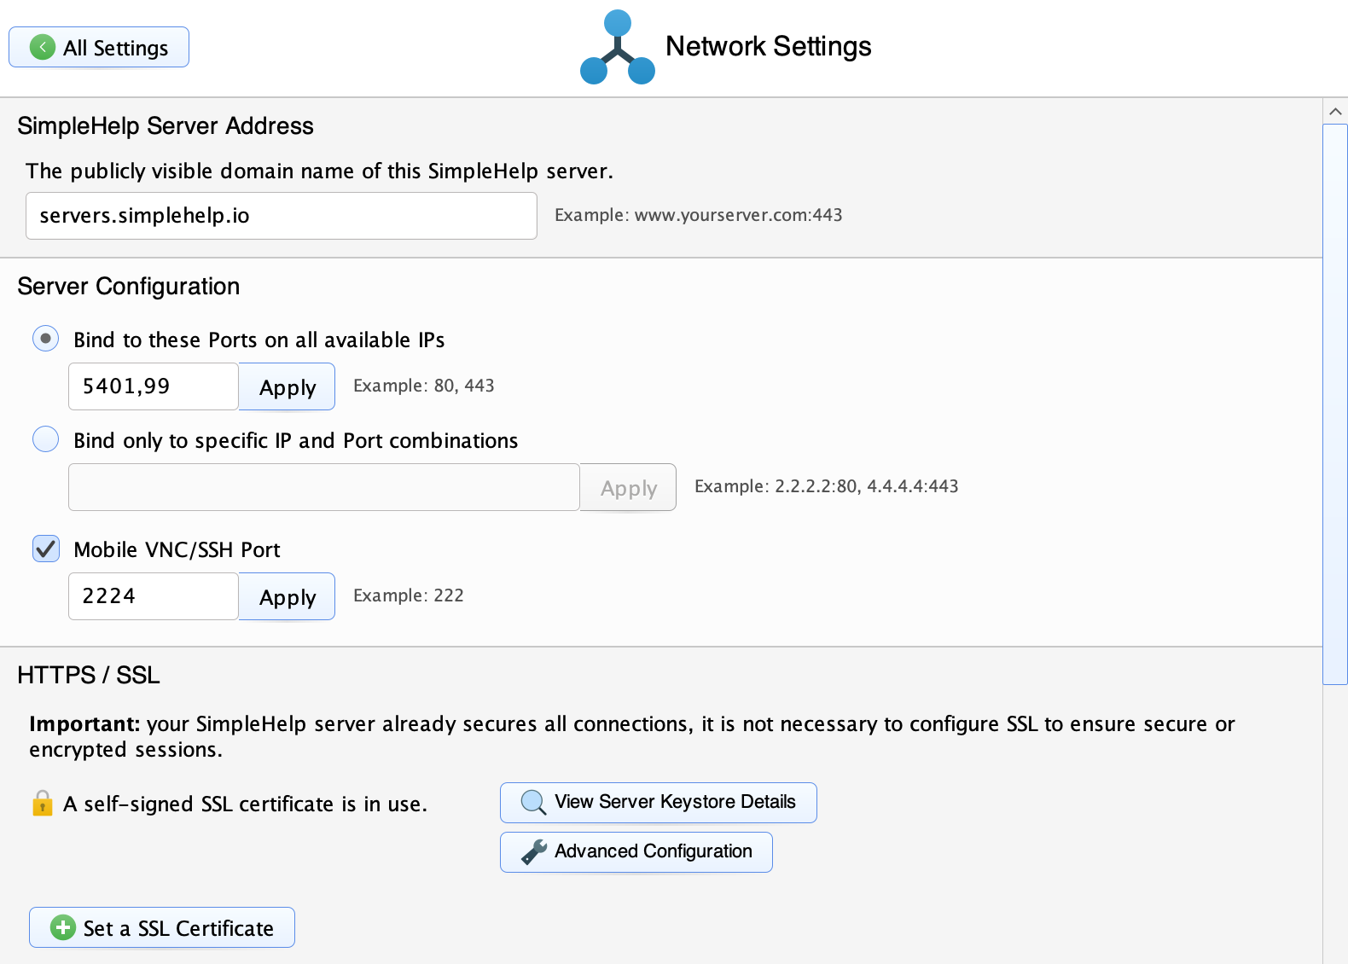The width and height of the screenshot is (1348, 964).
Task: Click the Important SSL notice paragraph
Action: coord(632,736)
